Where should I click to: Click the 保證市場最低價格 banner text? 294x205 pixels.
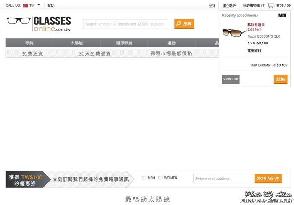pyautogui.click(x=171, y=54)
